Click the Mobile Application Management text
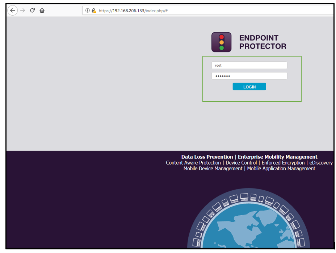The image size is (336, 253). [281, 169]
